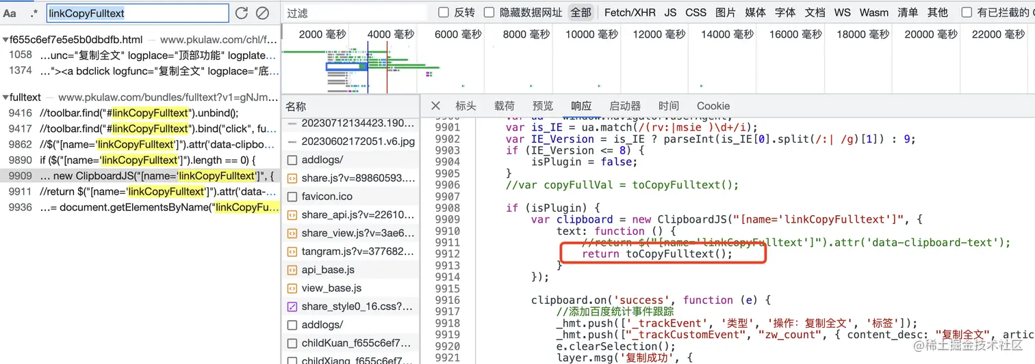Screen dimensions: 1035x364
Task: Open search result line 9890
Action: click(x=140, y=160)
